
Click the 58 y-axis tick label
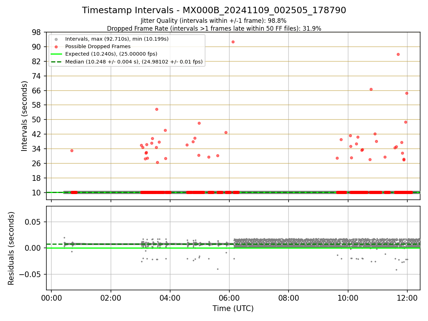(x=37, y=105)
